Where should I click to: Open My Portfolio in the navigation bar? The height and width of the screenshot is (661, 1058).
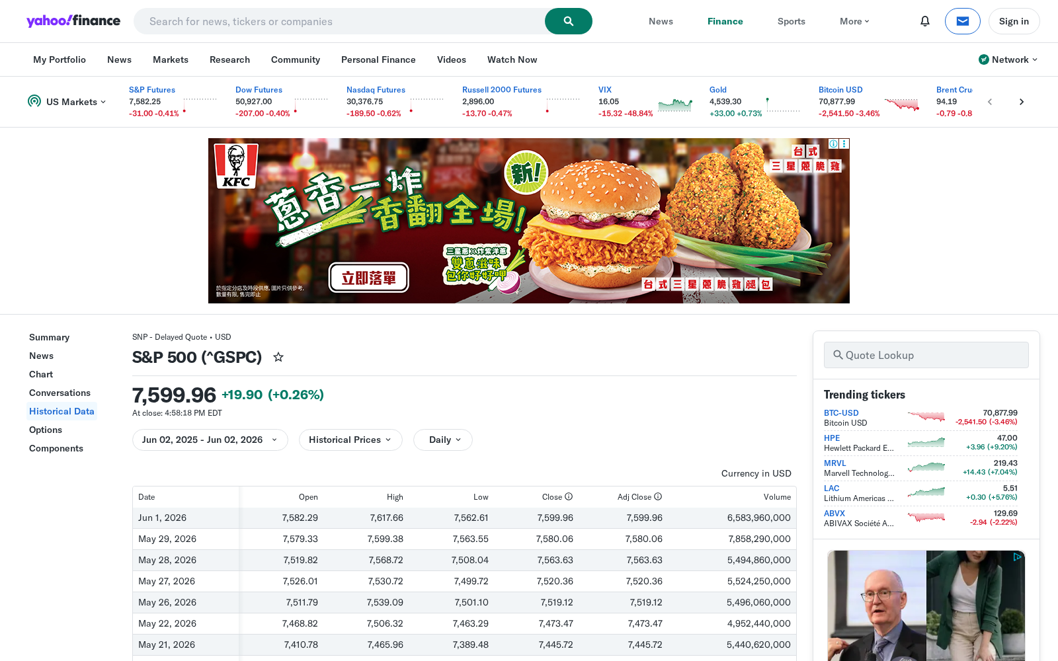point(60,59)
